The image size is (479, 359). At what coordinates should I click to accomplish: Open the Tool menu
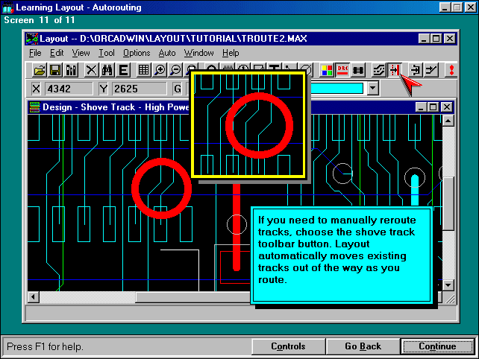(107, 53)
